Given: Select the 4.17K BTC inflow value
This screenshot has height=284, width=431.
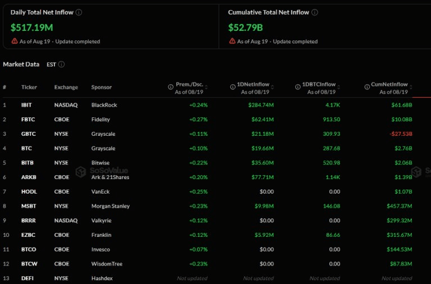Looking at the screenshot, I should [x=333, y=105].
